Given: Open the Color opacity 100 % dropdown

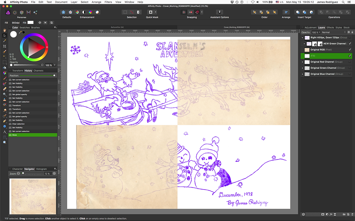Looking at the screenshot, I should point(54,65).
